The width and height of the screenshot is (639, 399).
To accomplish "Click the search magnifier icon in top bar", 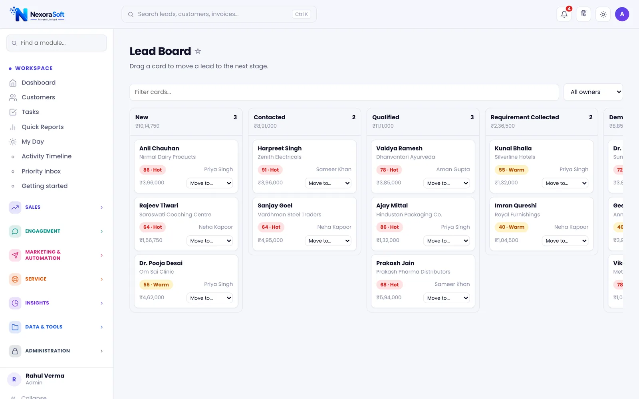I will (131, 14).
